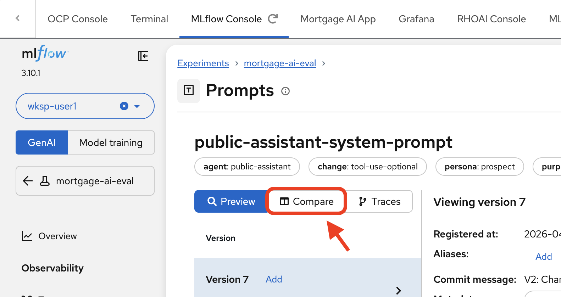Open the Terminal tab
The image size is (561, 297).
click(149, 19)
